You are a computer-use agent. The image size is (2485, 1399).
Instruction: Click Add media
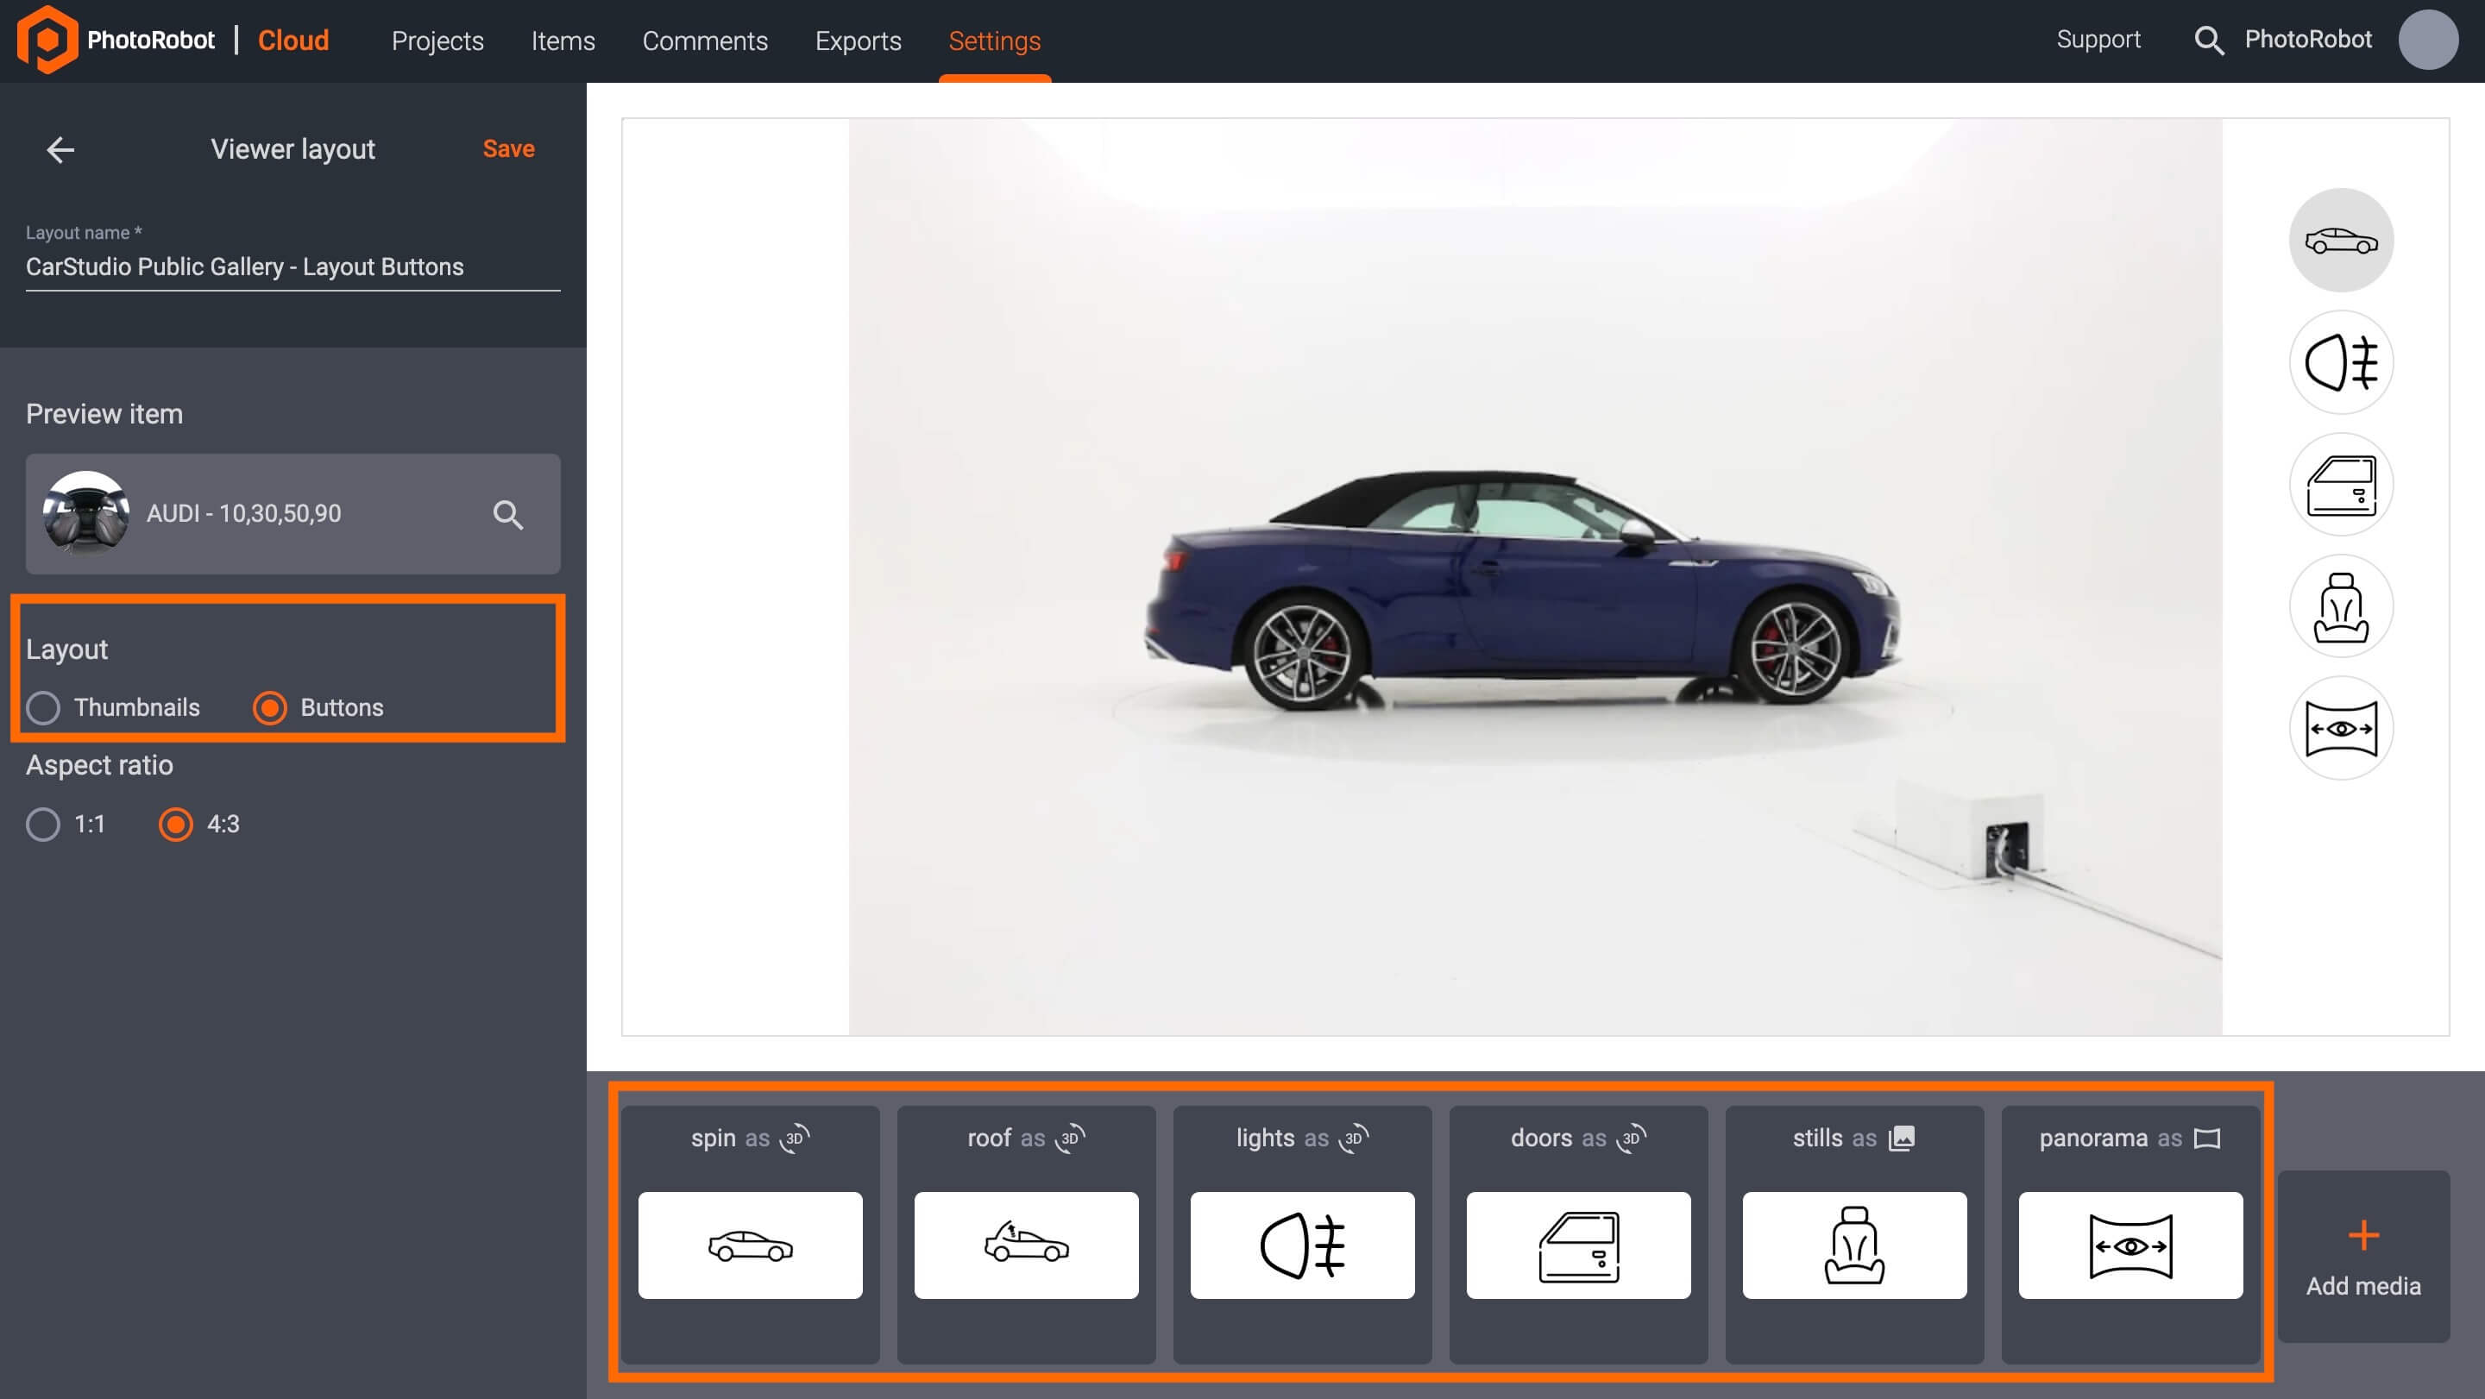click(x=2362, y=1259)
